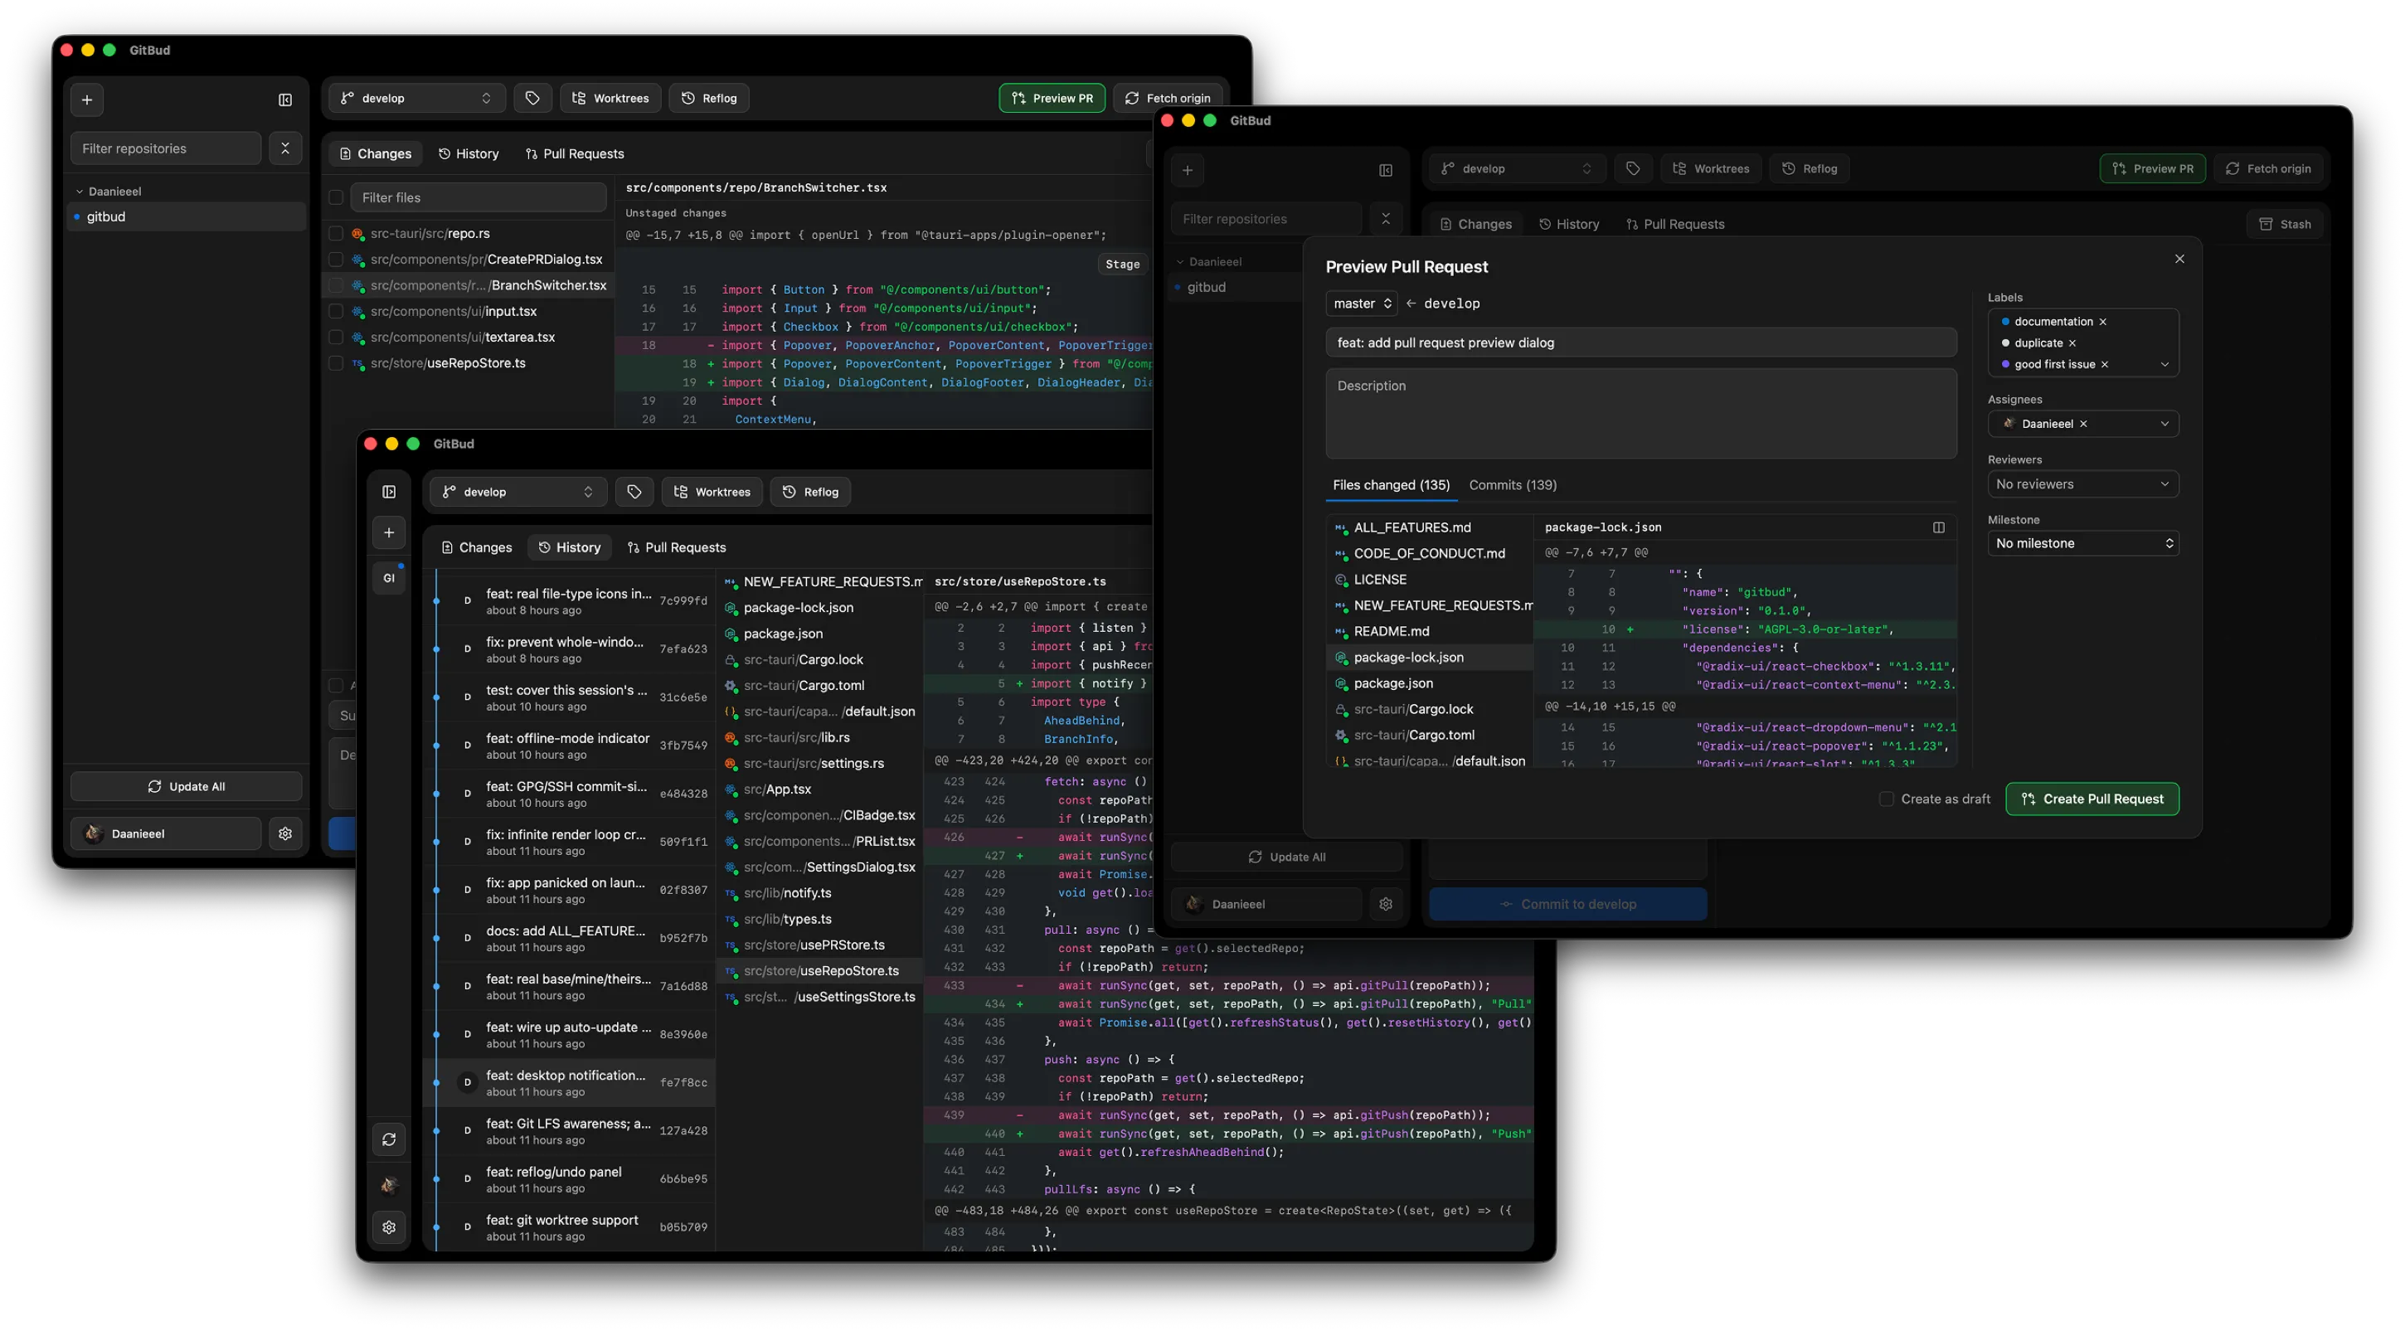
Task: Check the box for CreatePRDialog.tsx
Action: (336, 260)
